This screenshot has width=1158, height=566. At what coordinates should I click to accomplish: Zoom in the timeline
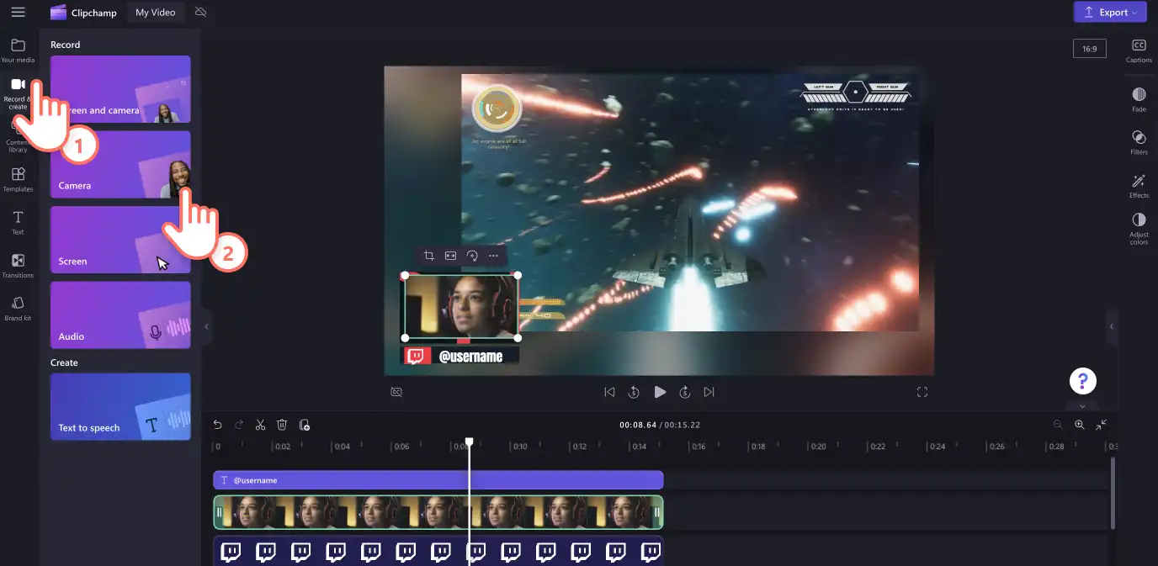pos(1080,425)
